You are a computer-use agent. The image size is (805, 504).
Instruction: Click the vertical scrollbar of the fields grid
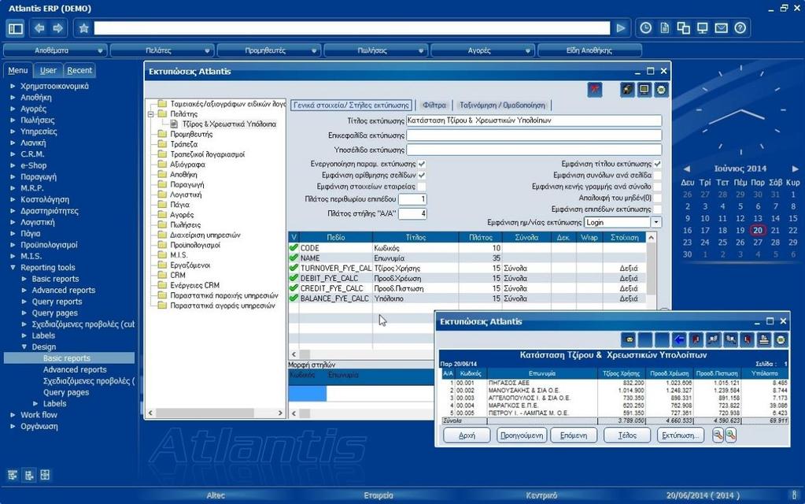click(x=651, y=271)
